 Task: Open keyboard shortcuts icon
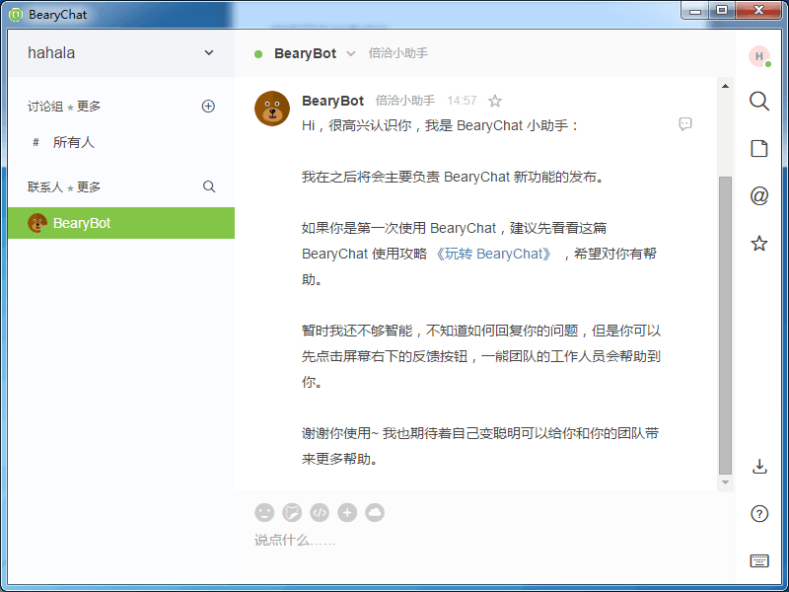759,560
